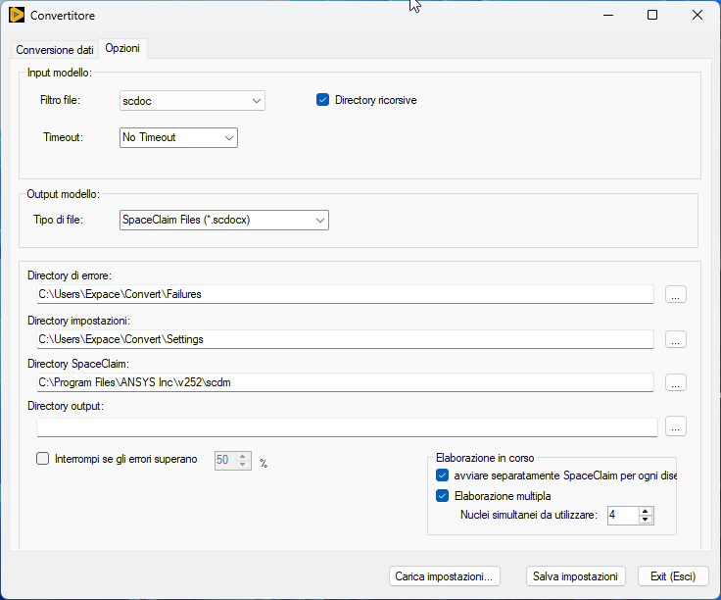Browse for the Directory output folder

point(676,426)
